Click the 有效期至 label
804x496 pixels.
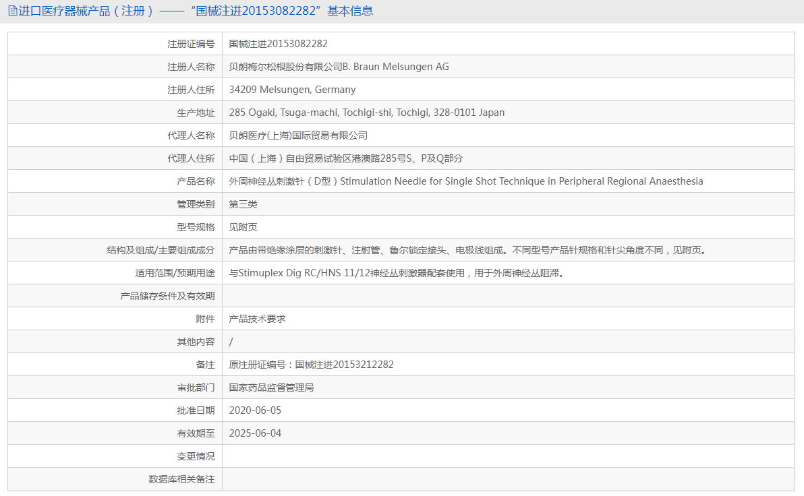point(196,433)
